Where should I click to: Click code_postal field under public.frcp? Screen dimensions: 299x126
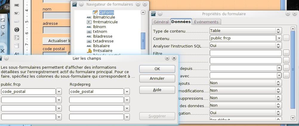pos(28,91)
